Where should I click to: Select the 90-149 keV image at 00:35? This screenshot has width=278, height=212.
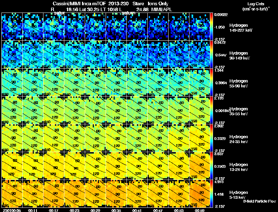pyautogui.click(x=116, y=55)
